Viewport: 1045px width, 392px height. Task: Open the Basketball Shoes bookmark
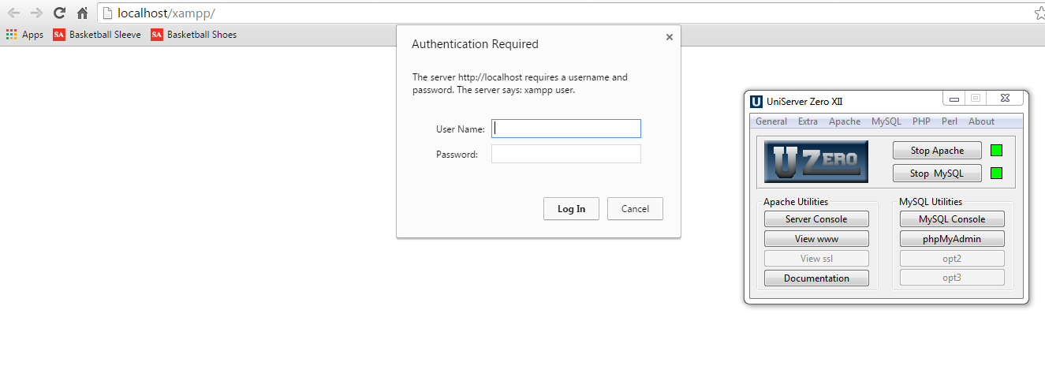tap(194, 35)
